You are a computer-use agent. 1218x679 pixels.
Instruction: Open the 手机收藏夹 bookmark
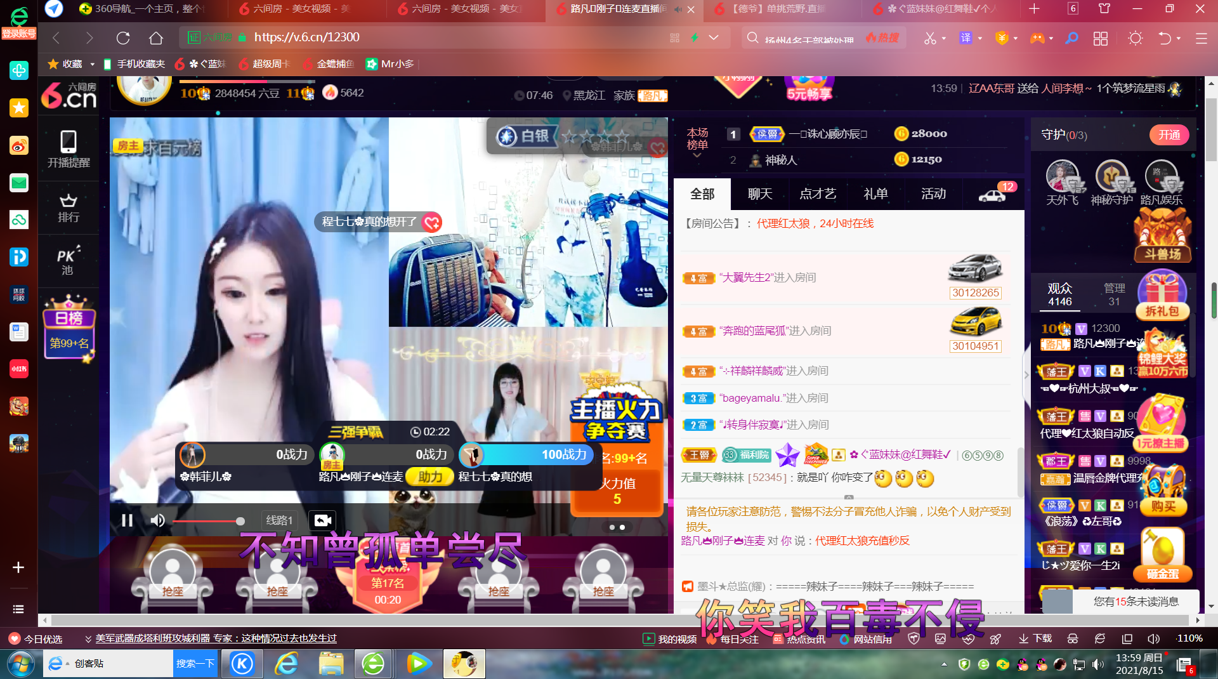pyautogui.click(x=134, y=63)
